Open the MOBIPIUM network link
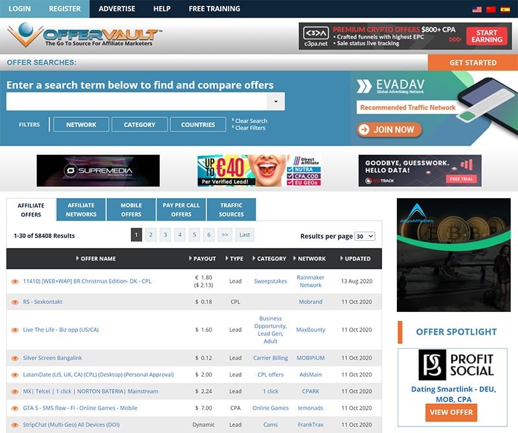518x433 pixels. (x=311, y=358)
